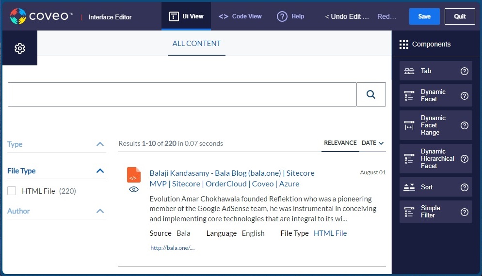The image size is (482, 276).
Task: Open quick view with the eye icon
Action: [134, 189]
